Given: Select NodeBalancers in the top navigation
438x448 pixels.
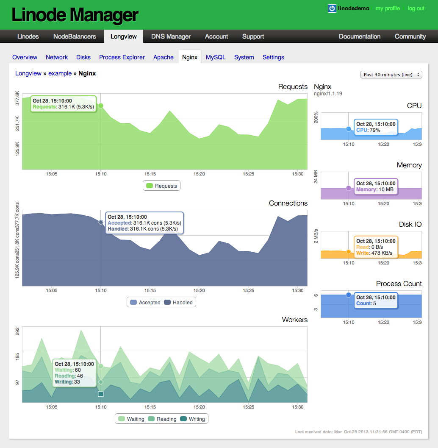Looking at the screenshot, I should [x=75, y=36].
